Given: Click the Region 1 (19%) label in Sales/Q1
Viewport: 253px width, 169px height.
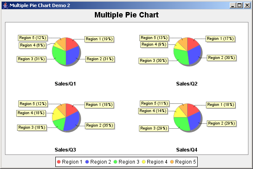Looking at the screenshot, I should pyautogui.click(x=99, y=39).
